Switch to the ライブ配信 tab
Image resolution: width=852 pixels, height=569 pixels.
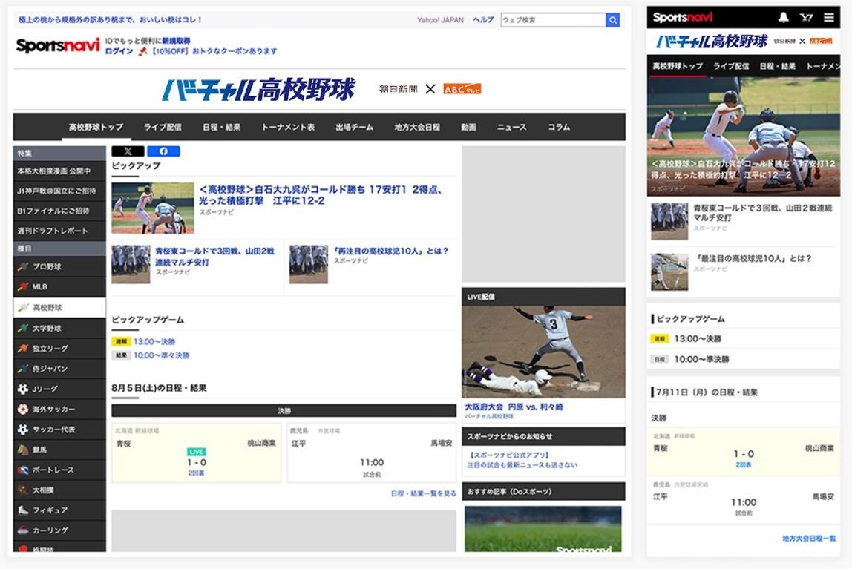(x=163, y=127)
